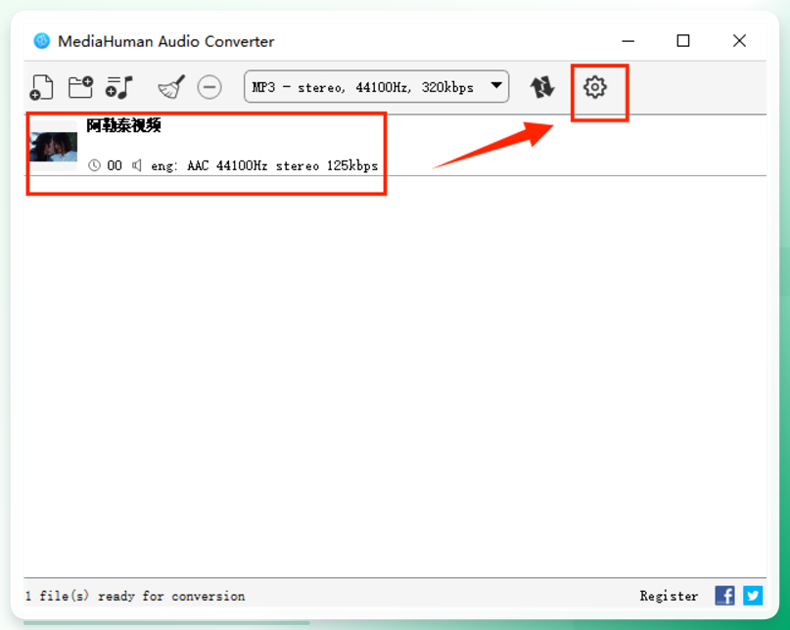Click the status text "1 file(s) ready for conversion"

(135, 596)
